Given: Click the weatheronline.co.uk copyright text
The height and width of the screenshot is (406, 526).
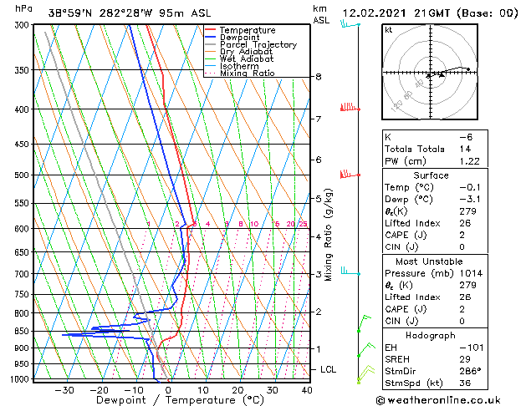Looking at the screenshot, I should coord(438,400).
